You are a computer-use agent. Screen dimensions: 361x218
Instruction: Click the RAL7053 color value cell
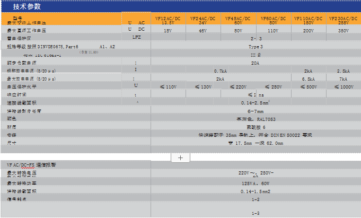(256, 119)
